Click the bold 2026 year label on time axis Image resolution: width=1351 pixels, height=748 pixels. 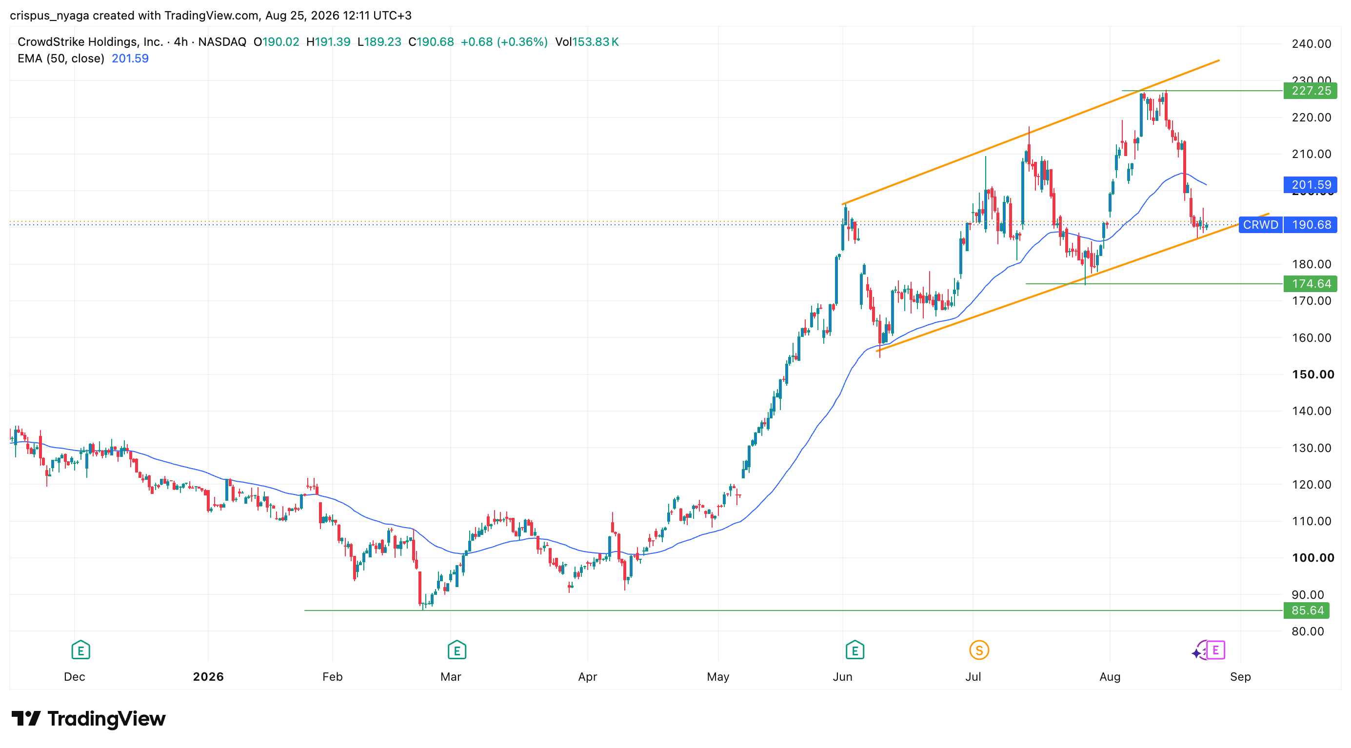[208, 677]
